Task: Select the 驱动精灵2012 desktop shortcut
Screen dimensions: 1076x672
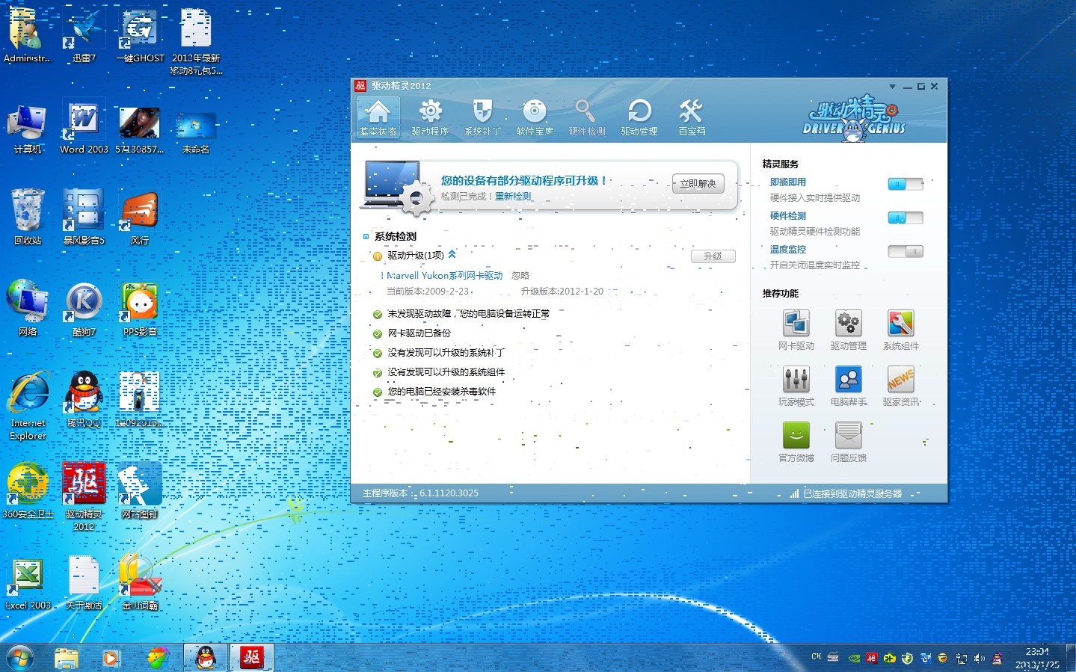Action: pos(84,497)
